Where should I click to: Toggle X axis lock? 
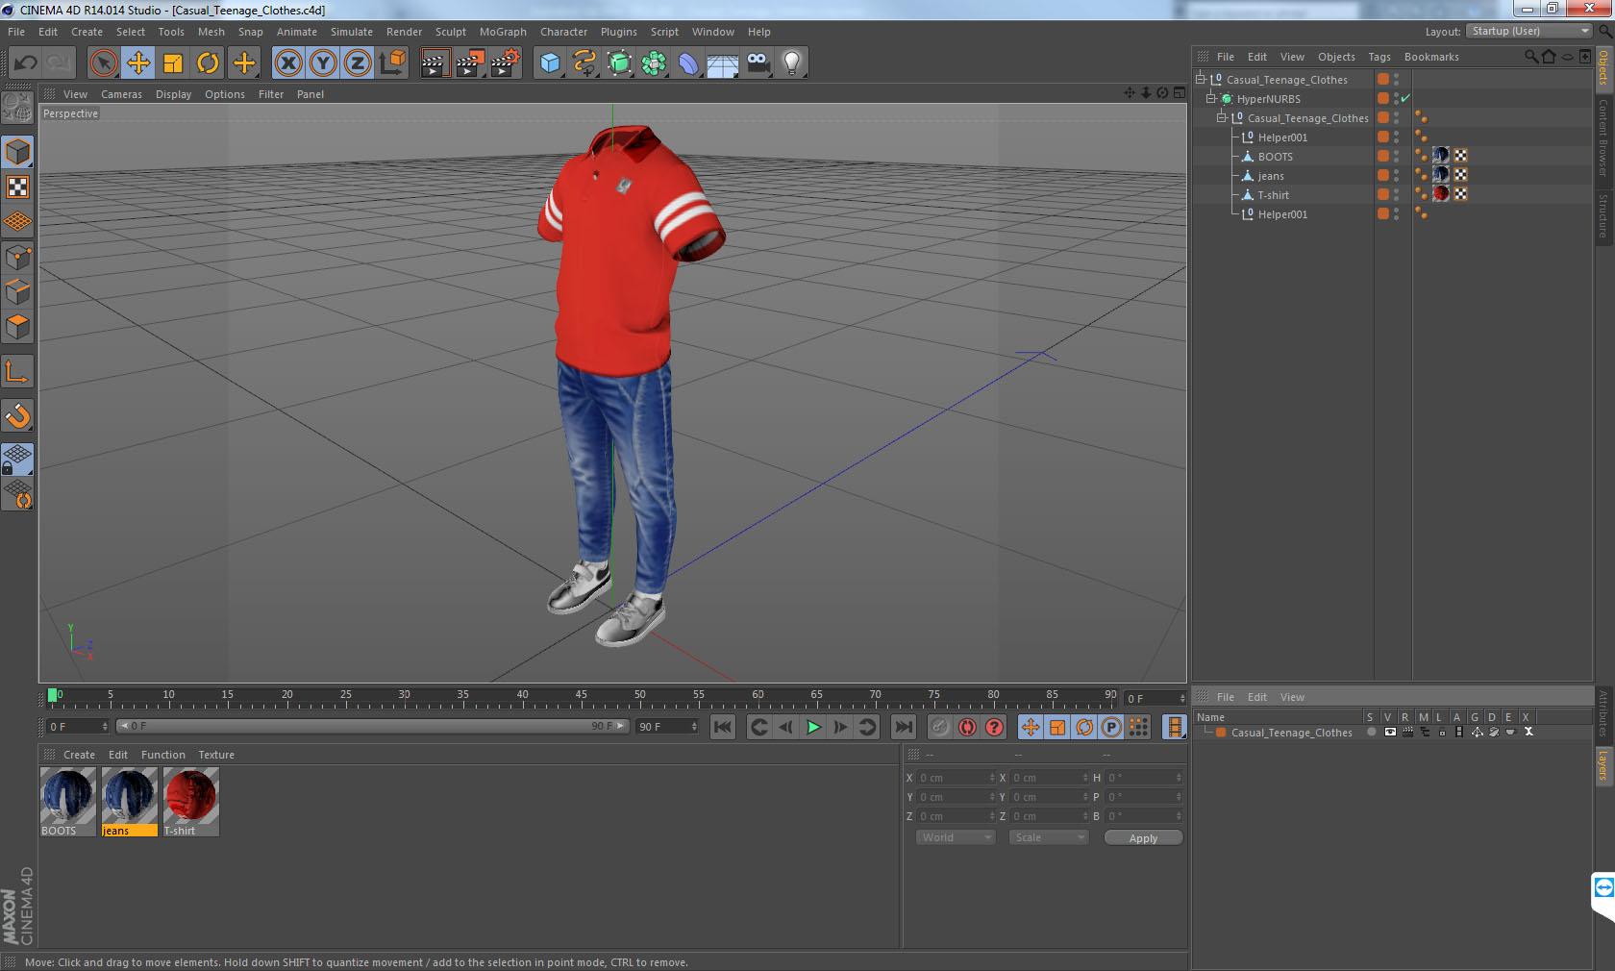pos(287,63)
